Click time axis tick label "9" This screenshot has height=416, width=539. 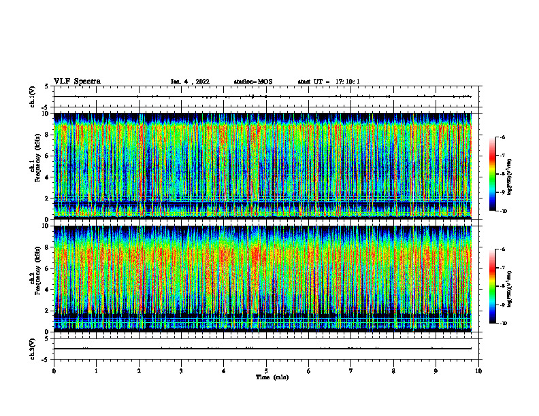point(436,371)
